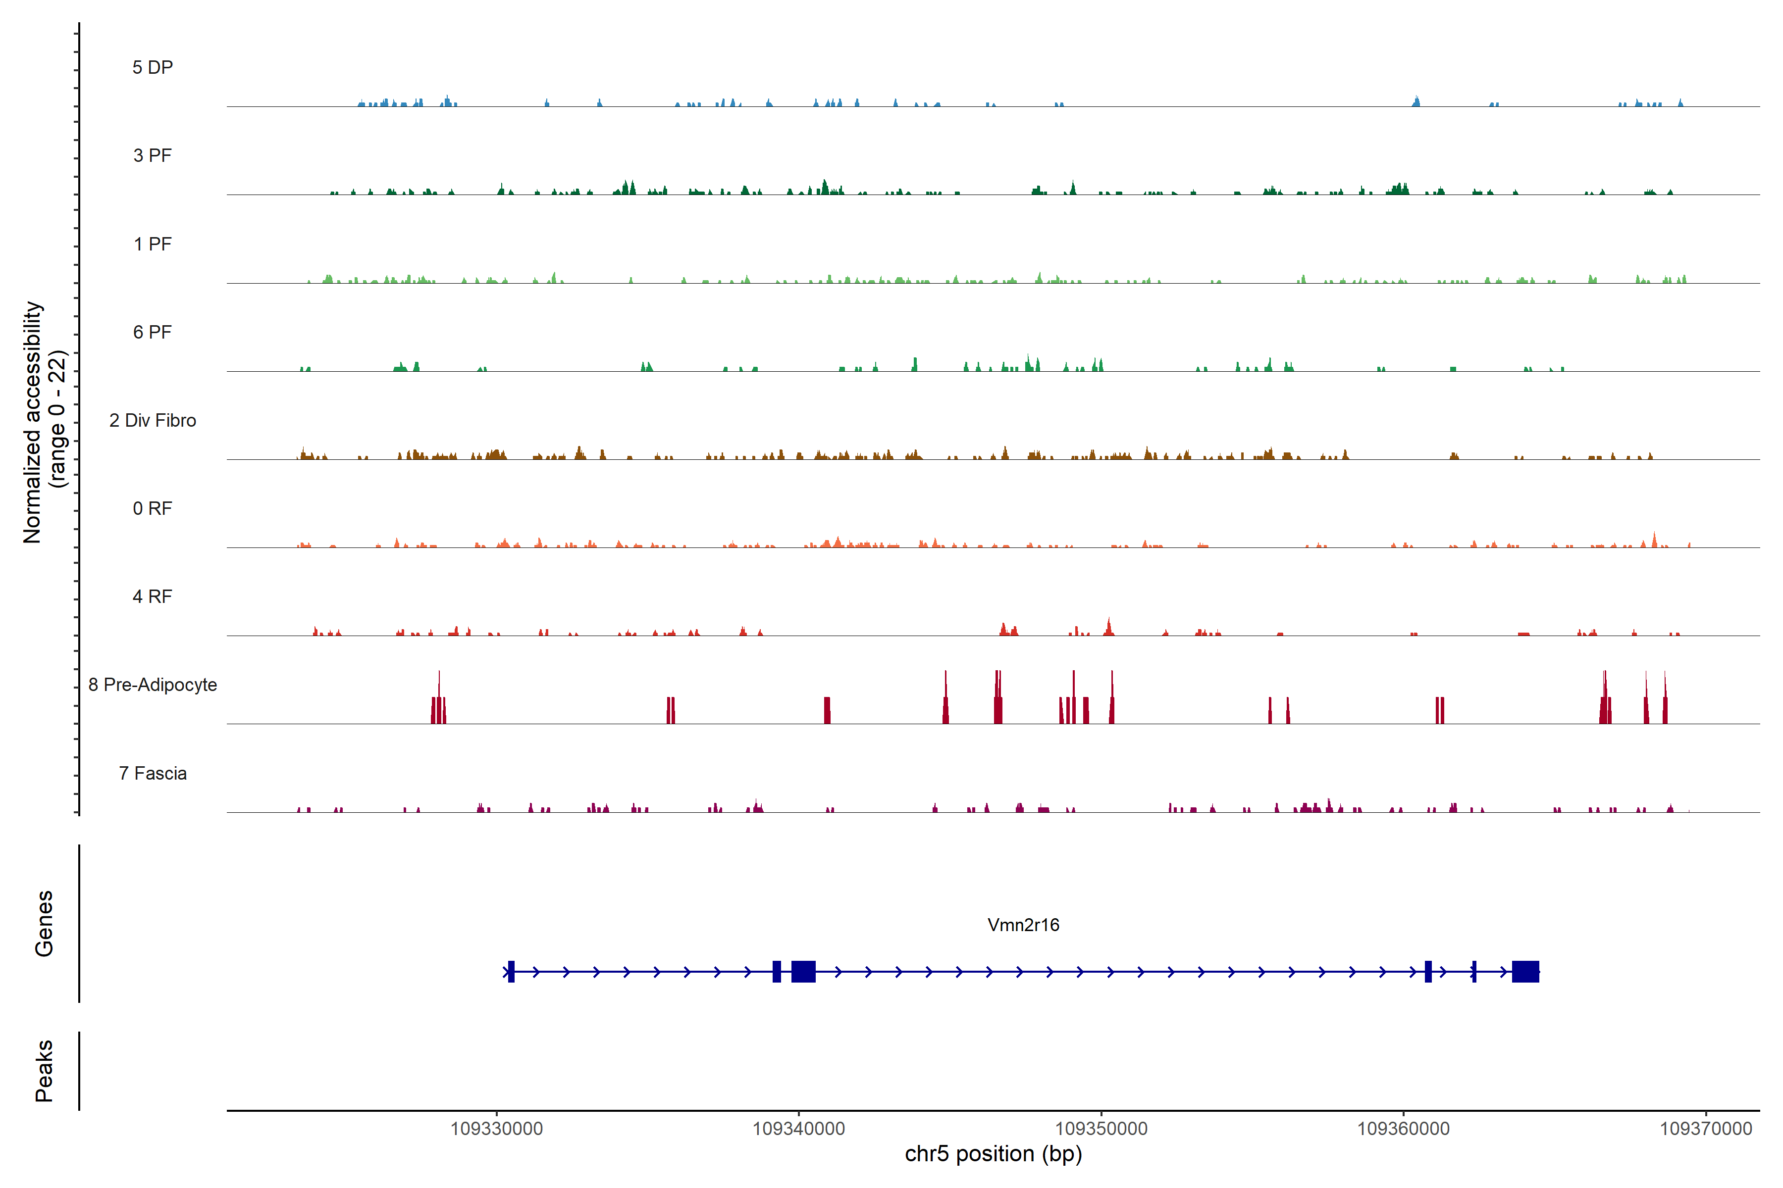Click the 109360000 axis tick label
The image size is (1783, 1188).
1403,1128
